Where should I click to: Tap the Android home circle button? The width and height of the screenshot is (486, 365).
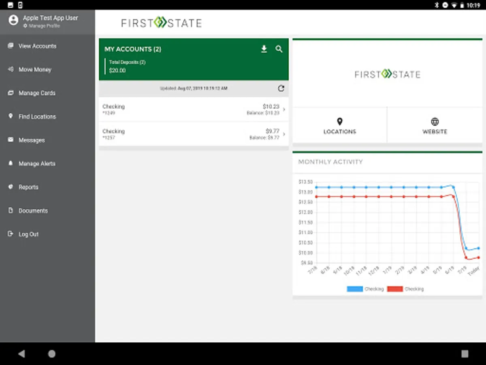[52, 354]
